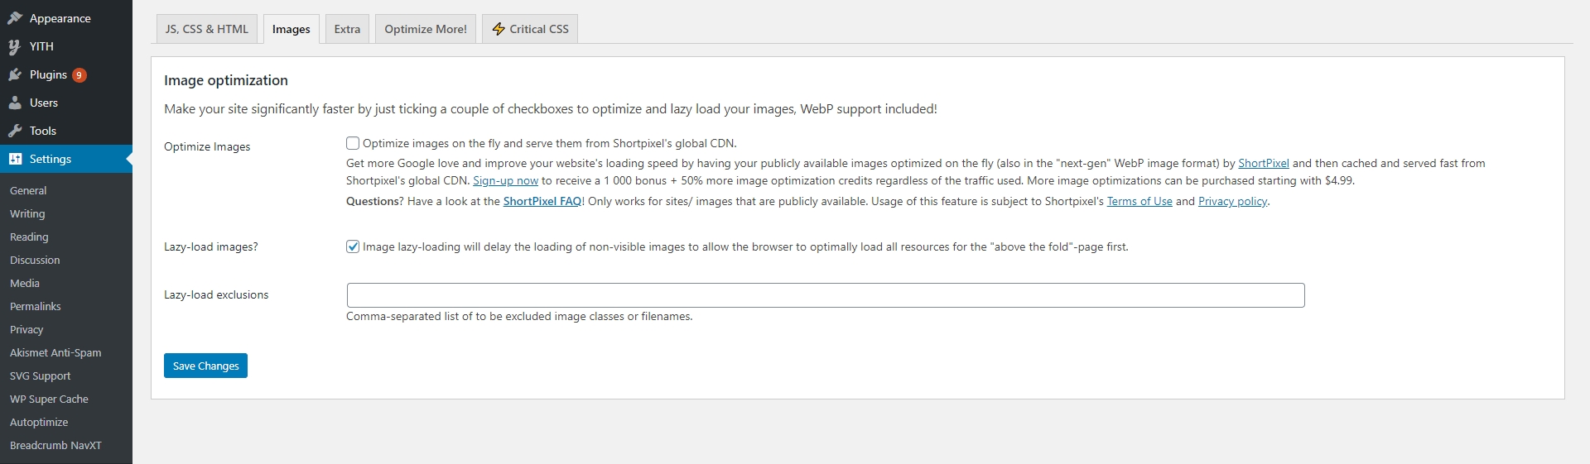The height and width of the screenshot is (464, 1590).
Task: Switch to the JS, CSS & HTML tab
Action: pyautogui.click(x=207, y=29)
